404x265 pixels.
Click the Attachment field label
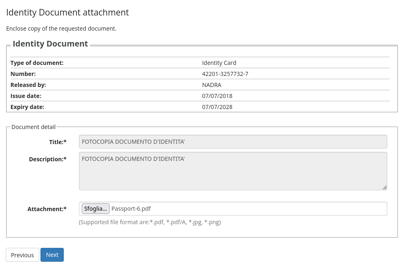coord(47,209)
